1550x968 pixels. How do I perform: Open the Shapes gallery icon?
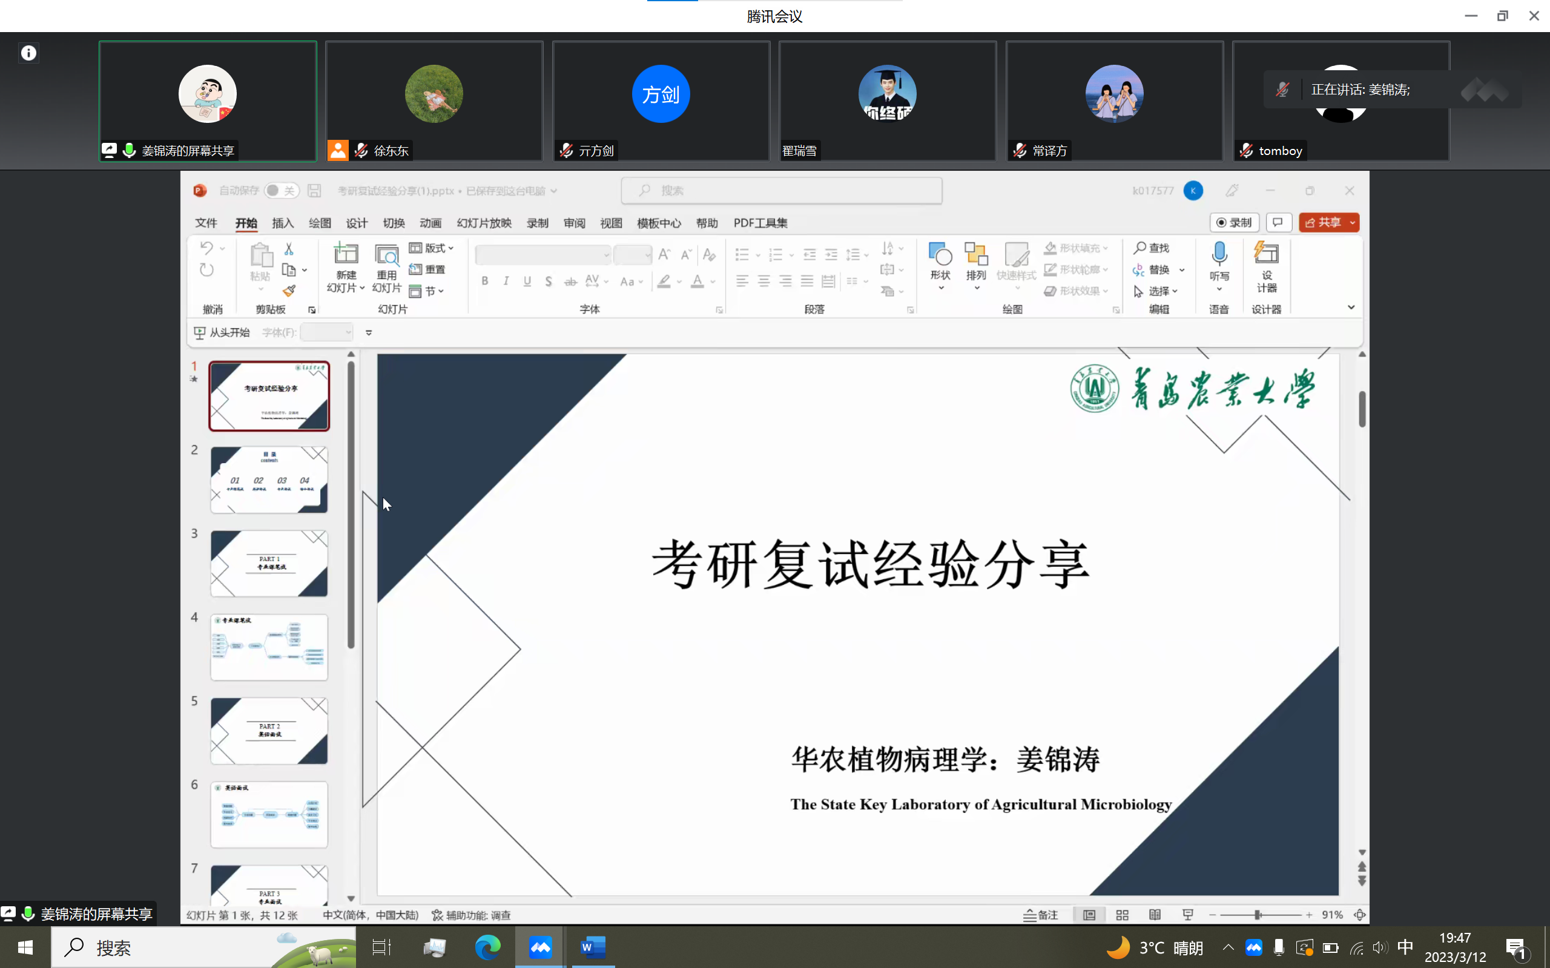pos(940,255)
